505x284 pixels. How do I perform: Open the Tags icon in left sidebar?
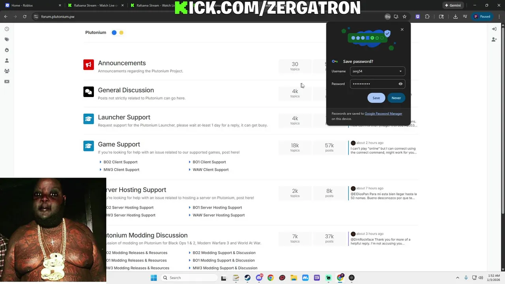pyautogui.click(x=7, y=39)
